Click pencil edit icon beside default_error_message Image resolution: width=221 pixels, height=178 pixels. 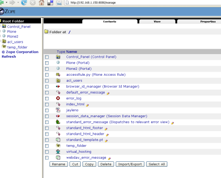pyautogui.click(x=108, y=93)
